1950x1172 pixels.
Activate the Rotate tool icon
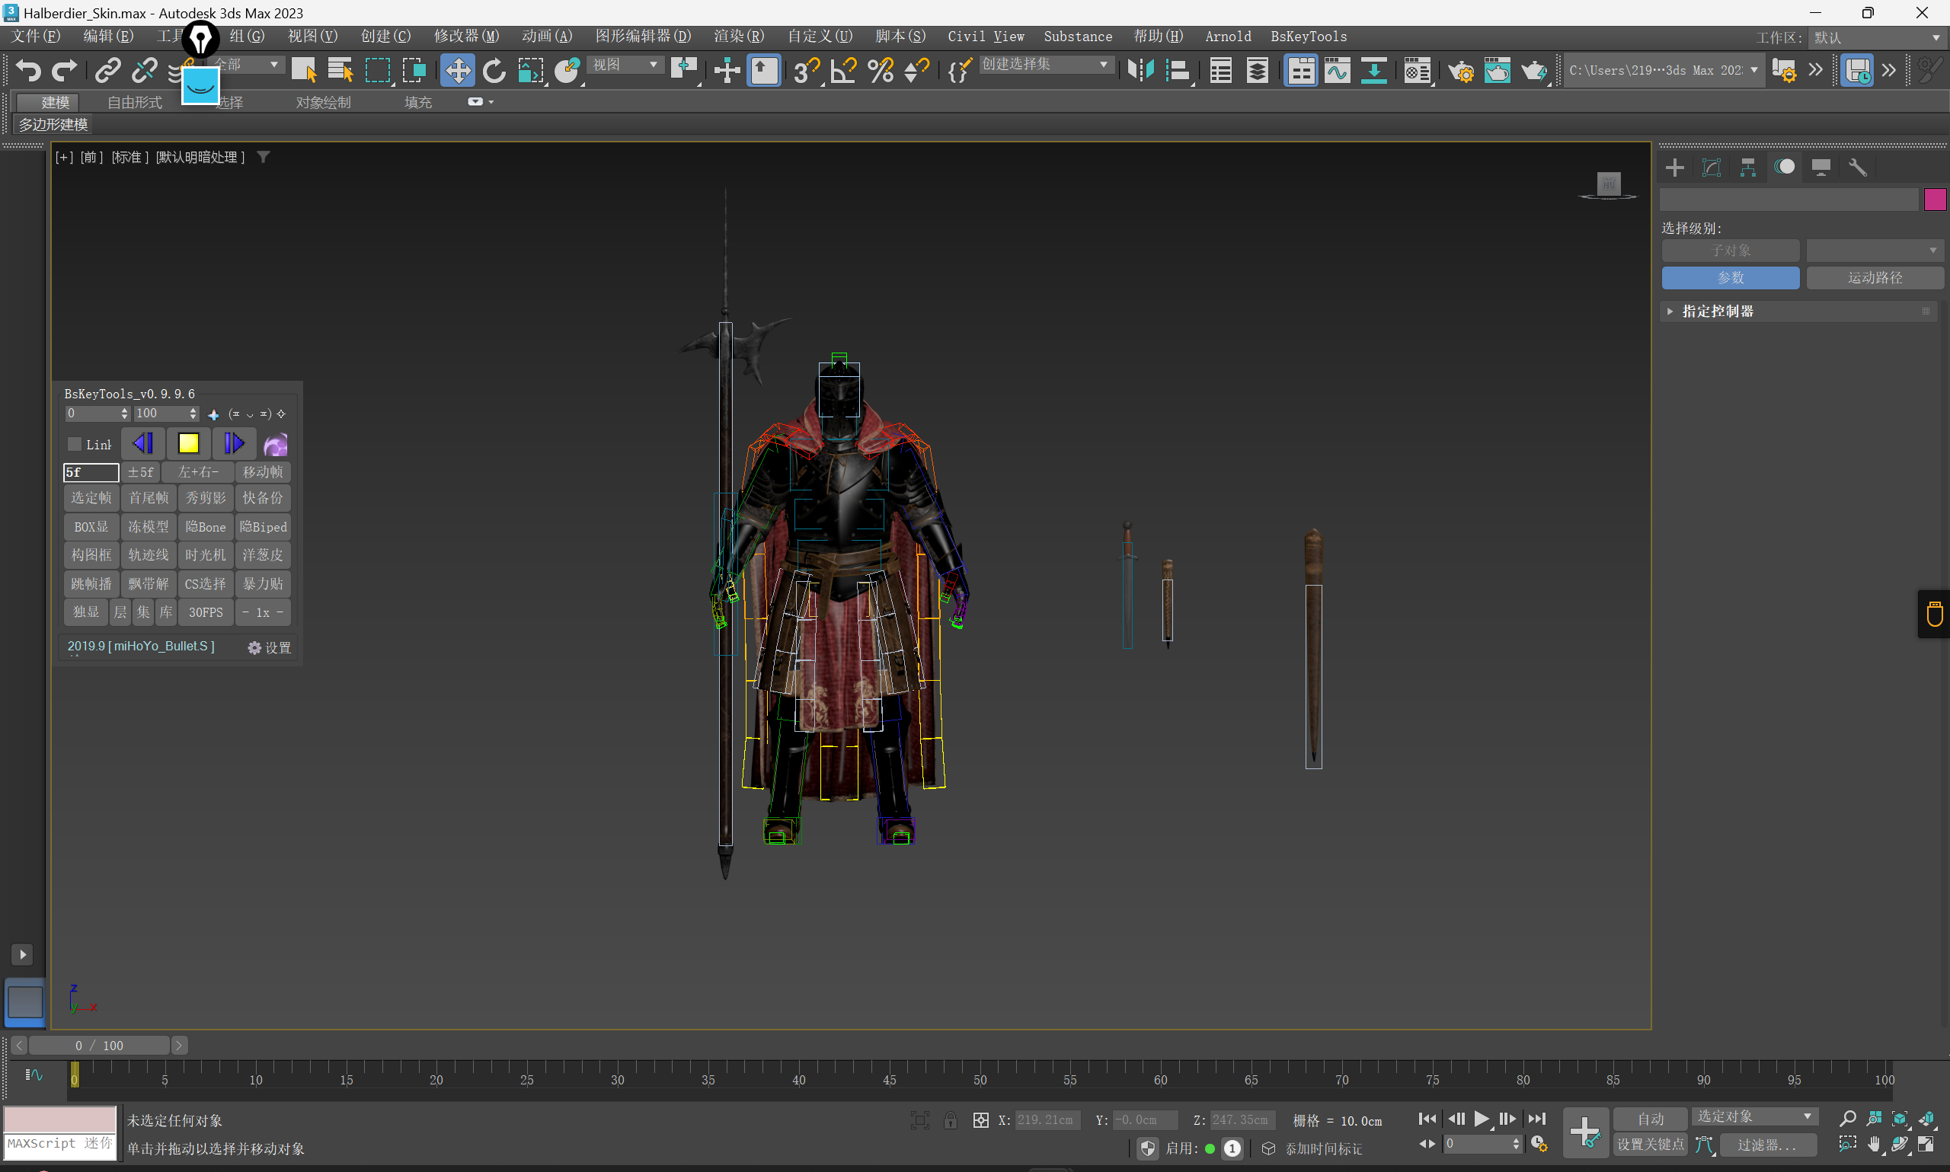(x=494, y=70)
